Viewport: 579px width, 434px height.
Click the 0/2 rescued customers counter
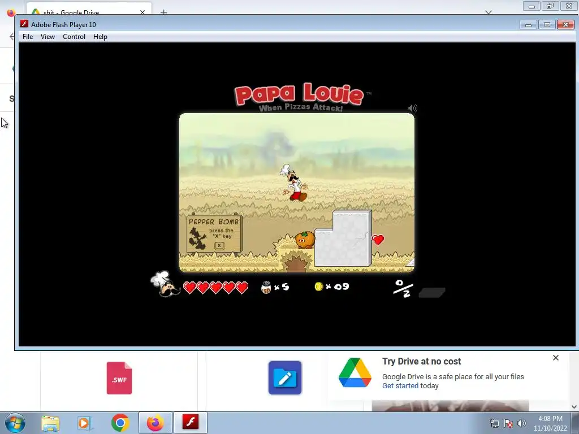tap(403, 288)
